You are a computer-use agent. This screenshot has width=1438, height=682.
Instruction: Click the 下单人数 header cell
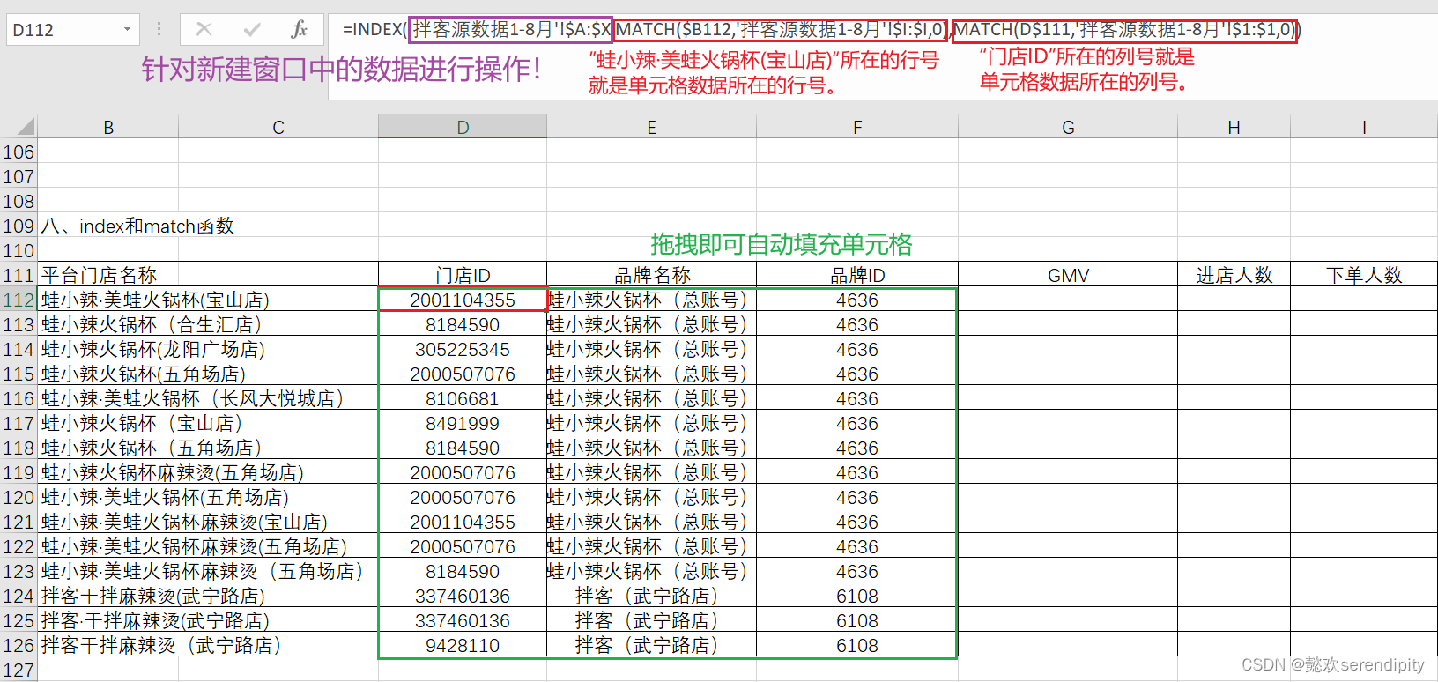(x=1364, y=275)
